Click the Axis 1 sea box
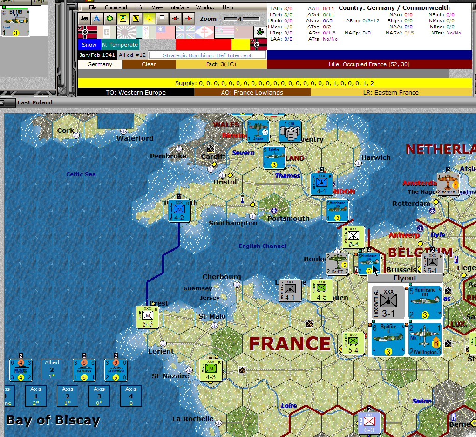 (x=36, y=396)
